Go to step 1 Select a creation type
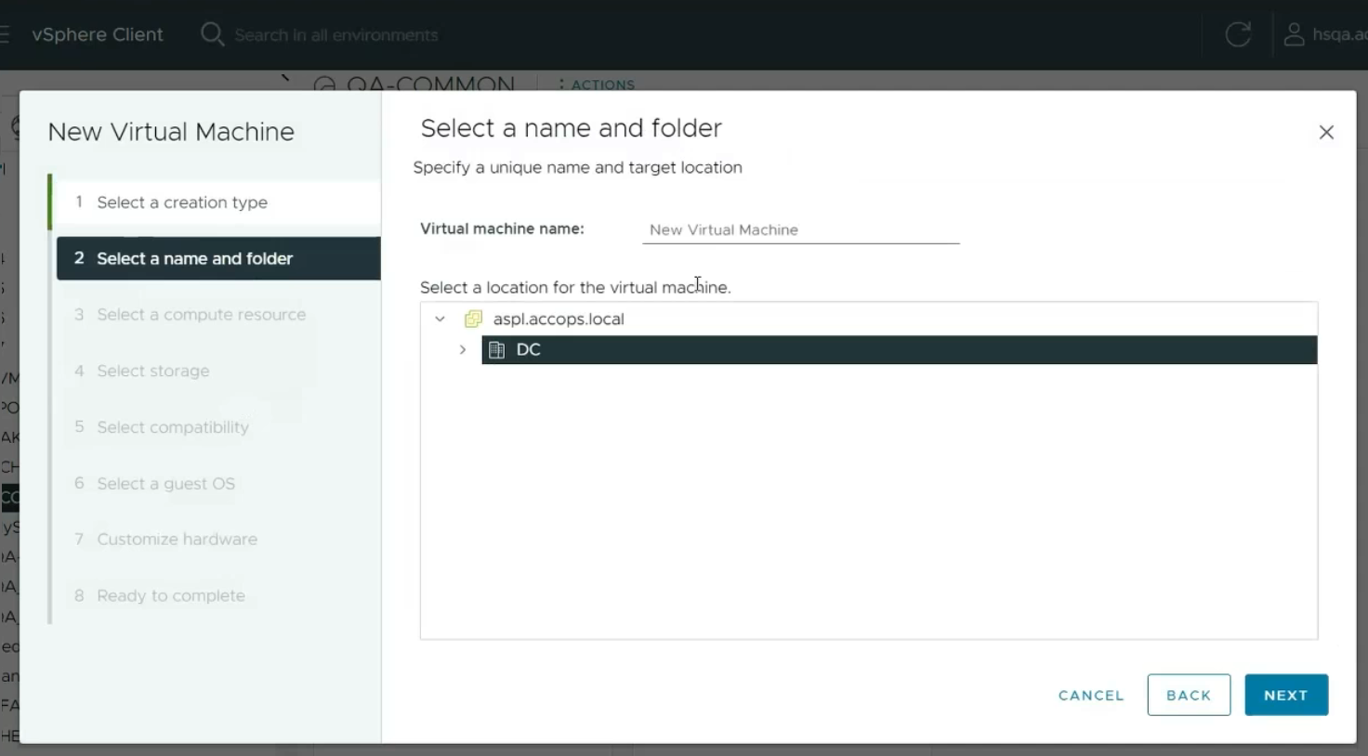Image resolution: width=1368 pixels, height=756 pixels. 182,202
